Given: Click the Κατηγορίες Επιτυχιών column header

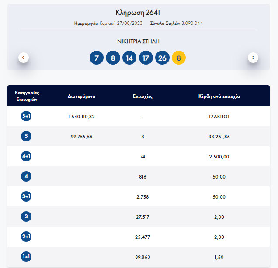Looking at the screenshot, I should [x=27, y=96].
